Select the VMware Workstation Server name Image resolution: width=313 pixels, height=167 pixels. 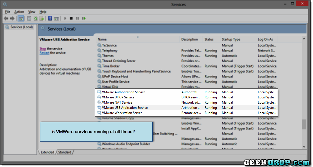coord(122,113)
